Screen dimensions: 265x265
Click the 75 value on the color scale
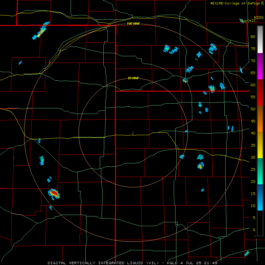[x=253, y=49]
